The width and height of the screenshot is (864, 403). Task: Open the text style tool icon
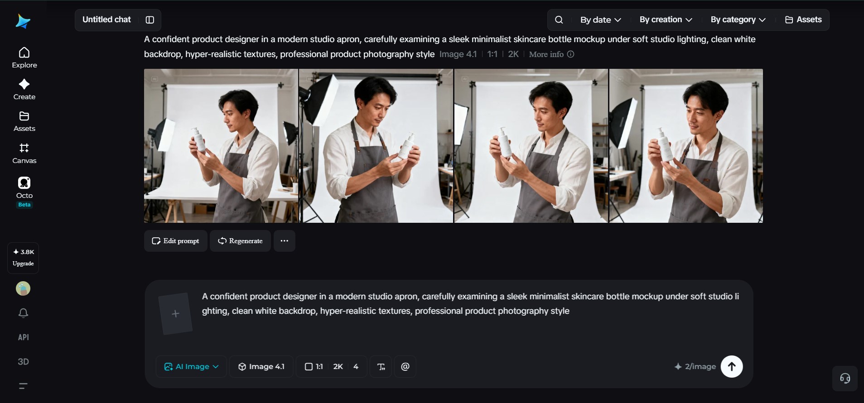coord(381,367)
